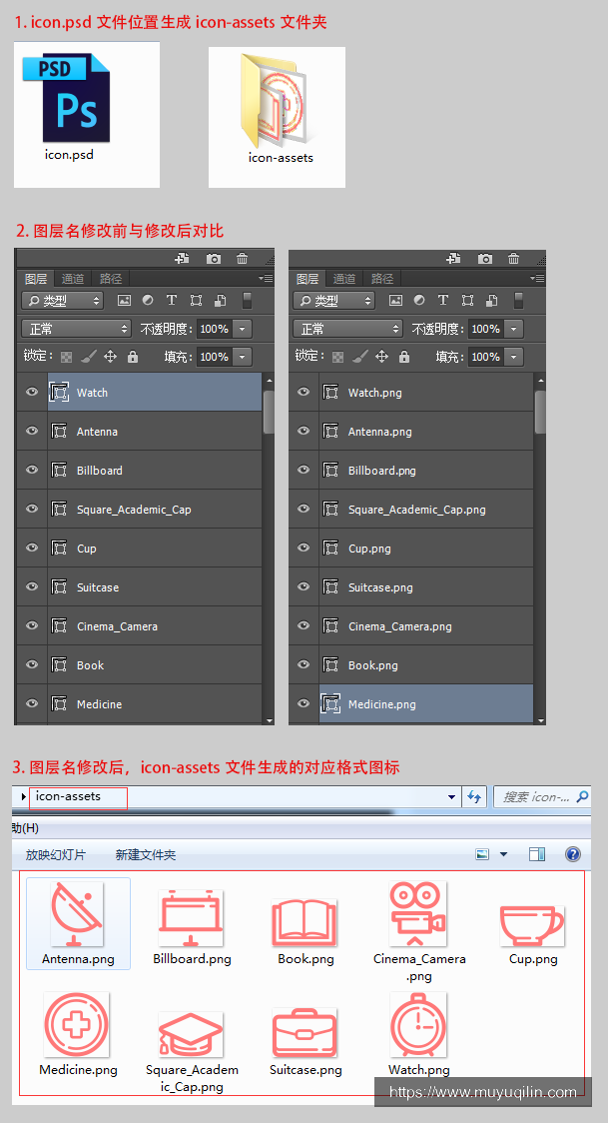The image size is (608, 1123).
Task: Select the Cinema_Camera.png file thumbnail
Action: (418, 914)
